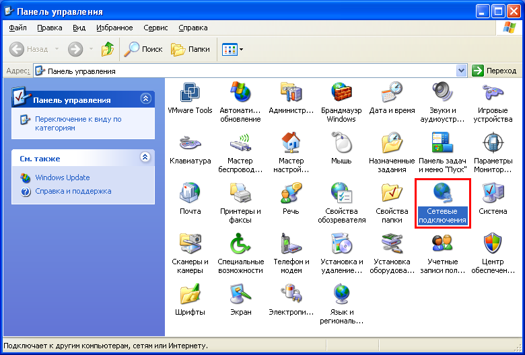This screenshot has width=525, height=355.
Task: Click the Windows flag logo
Action: [x=510, y=28]
